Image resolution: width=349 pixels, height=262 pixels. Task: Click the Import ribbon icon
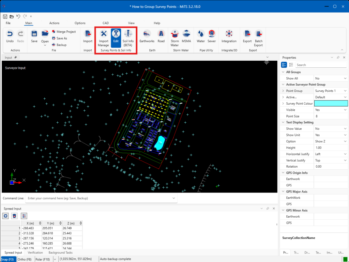point(88,36)
